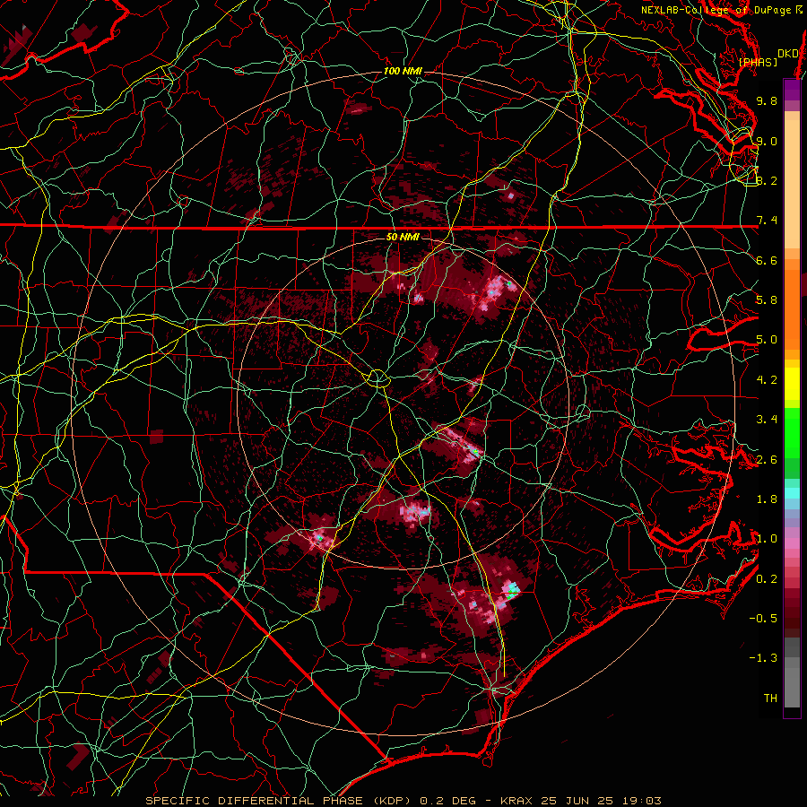Click the yellow segment of the color bar

(x=792, y=384)
